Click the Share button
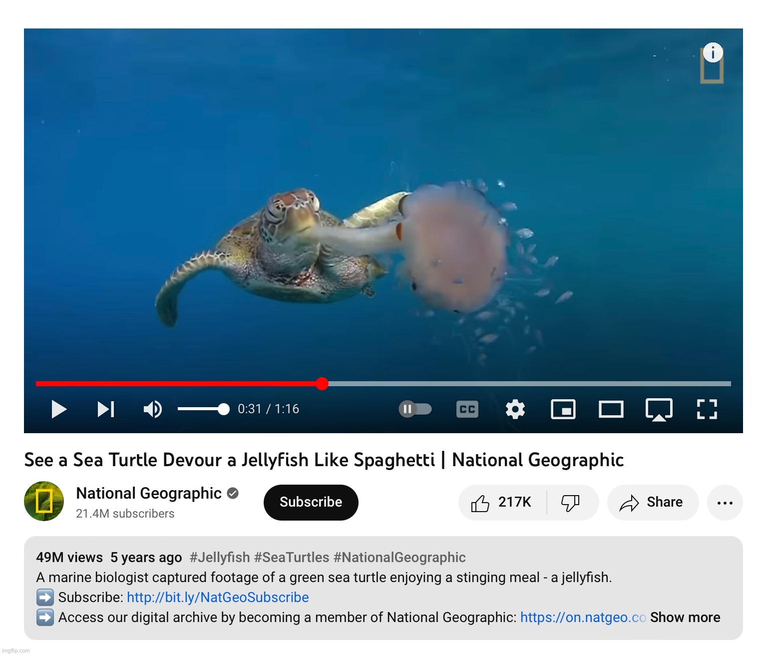 point(653,503)
